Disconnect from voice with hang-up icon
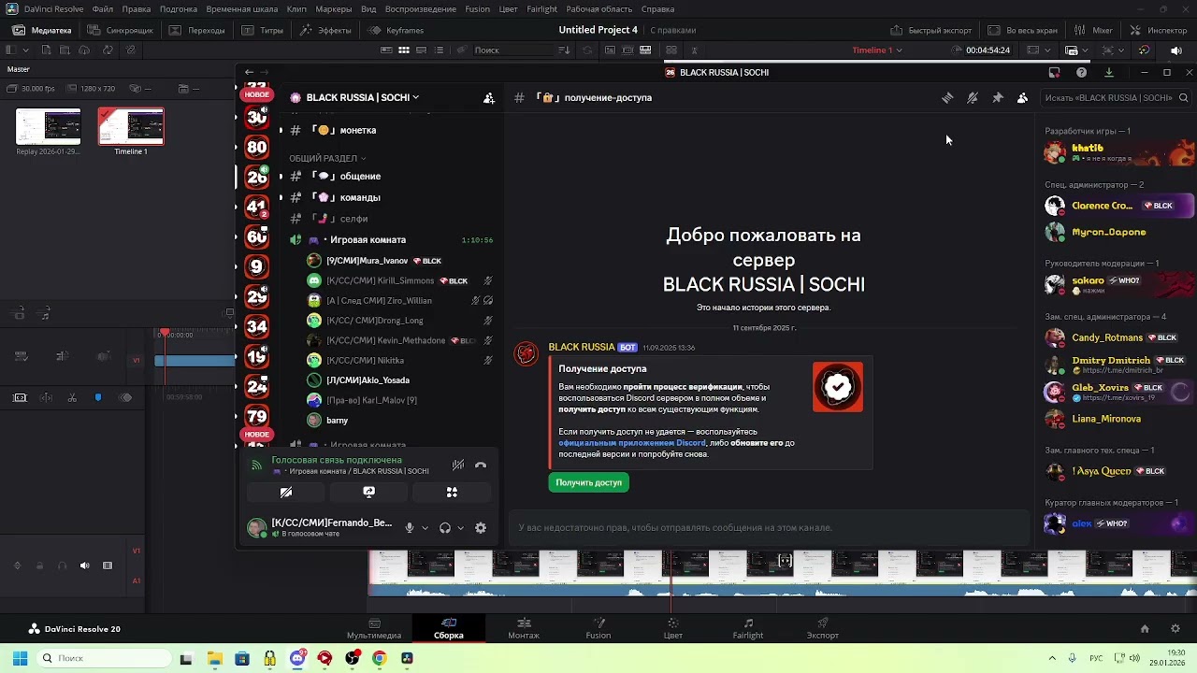This screenshot has height=673, width=1197. coord(481,465)
